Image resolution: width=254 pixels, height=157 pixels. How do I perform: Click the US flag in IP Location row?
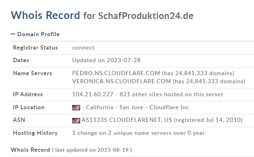tap(76, 107)
